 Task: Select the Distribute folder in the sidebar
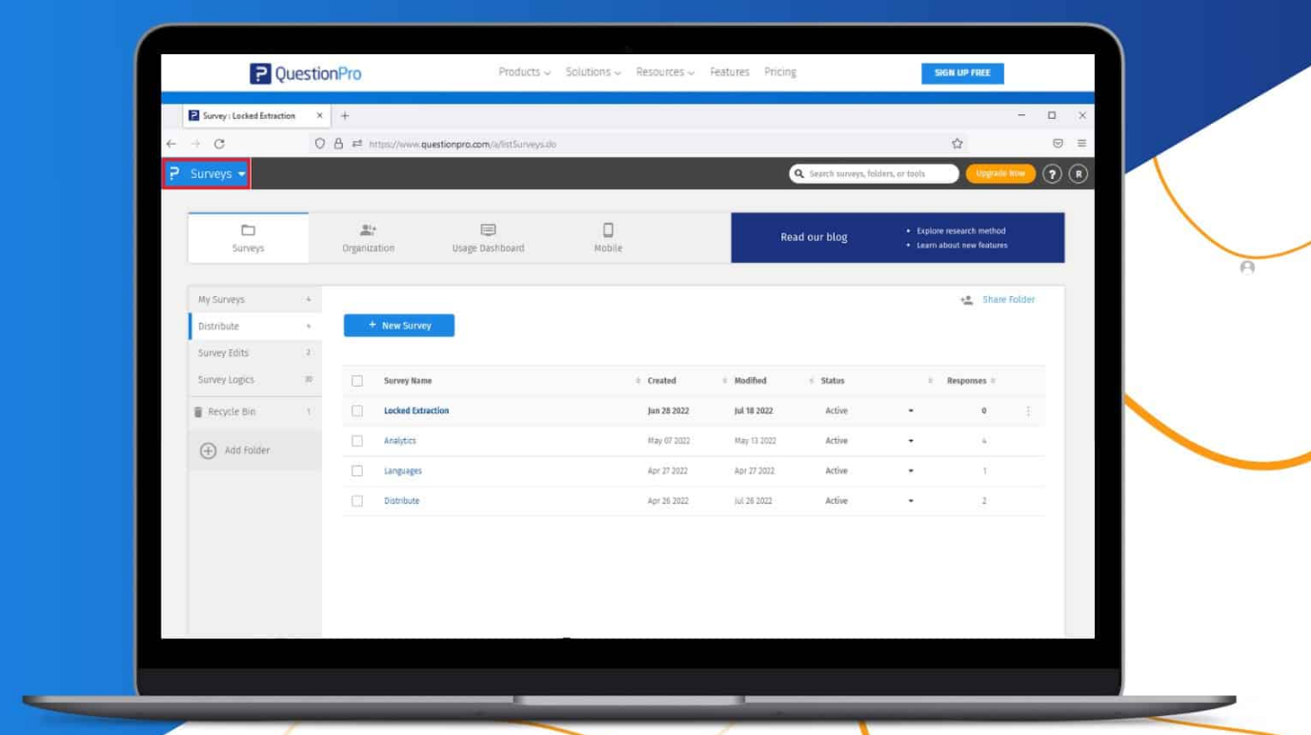(x=254, y=327)
